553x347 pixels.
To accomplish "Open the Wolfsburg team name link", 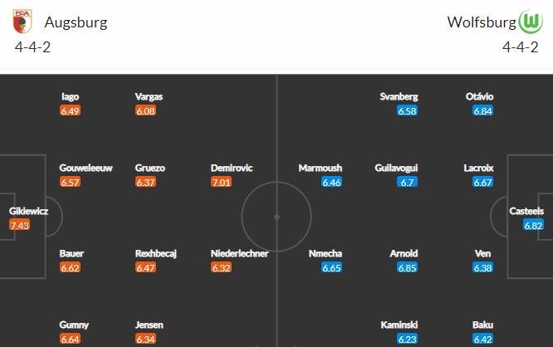I will [x=482, y=22].
